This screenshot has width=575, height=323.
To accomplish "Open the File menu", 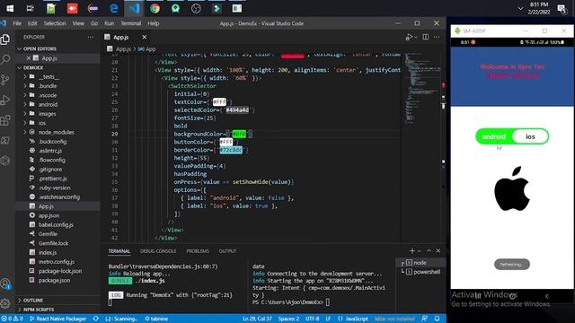I will click(x=17, y=23).
